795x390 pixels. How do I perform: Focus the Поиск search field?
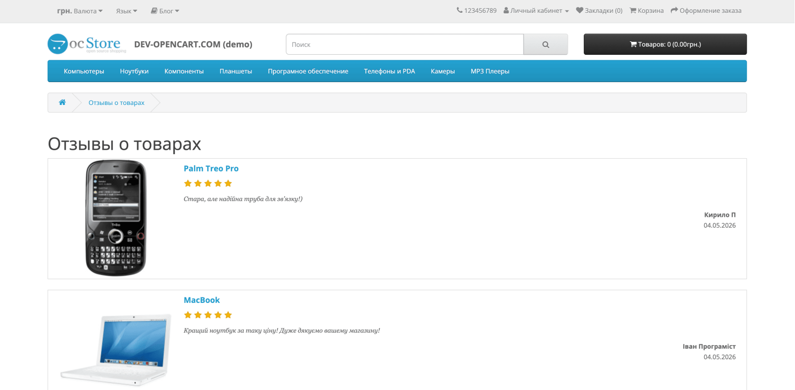(405, 44)
